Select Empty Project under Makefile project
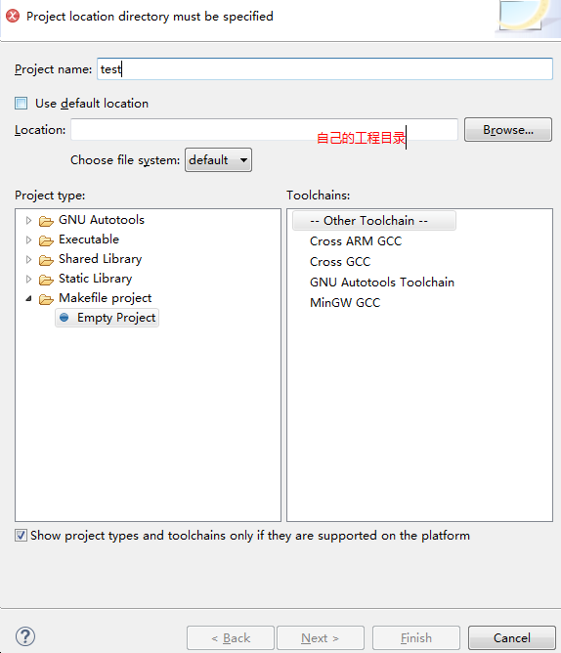 click(108, 318)
